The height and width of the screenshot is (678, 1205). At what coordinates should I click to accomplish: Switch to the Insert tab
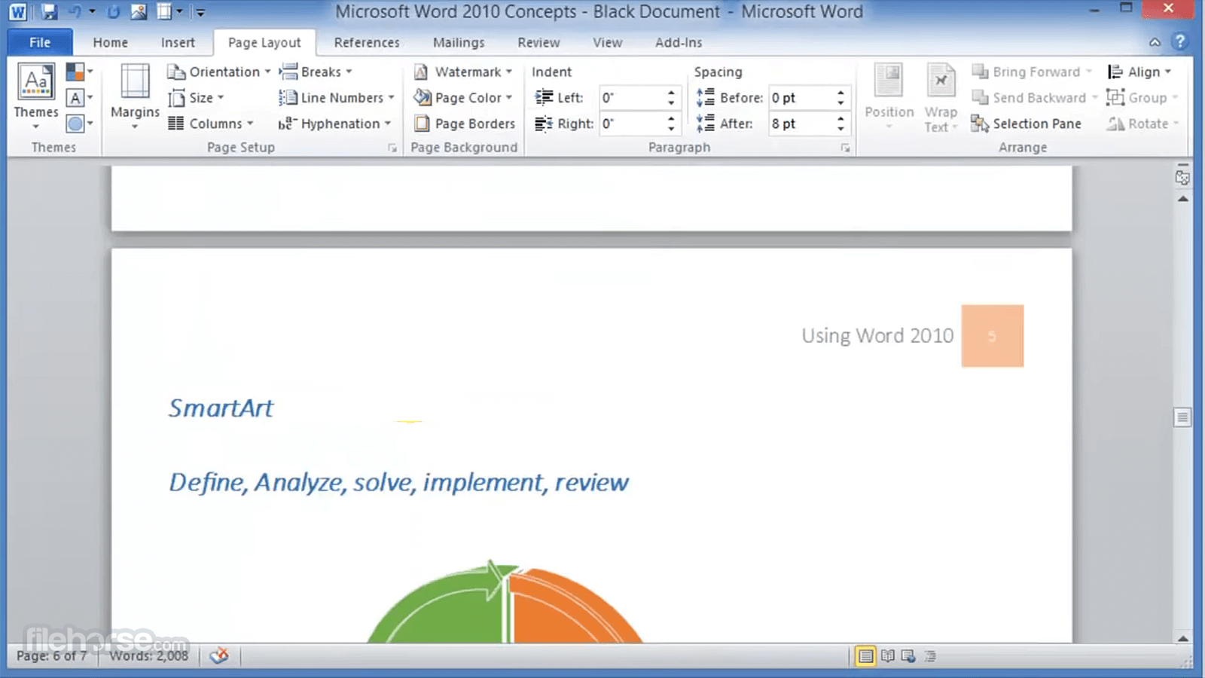click(x=178, y=43)
